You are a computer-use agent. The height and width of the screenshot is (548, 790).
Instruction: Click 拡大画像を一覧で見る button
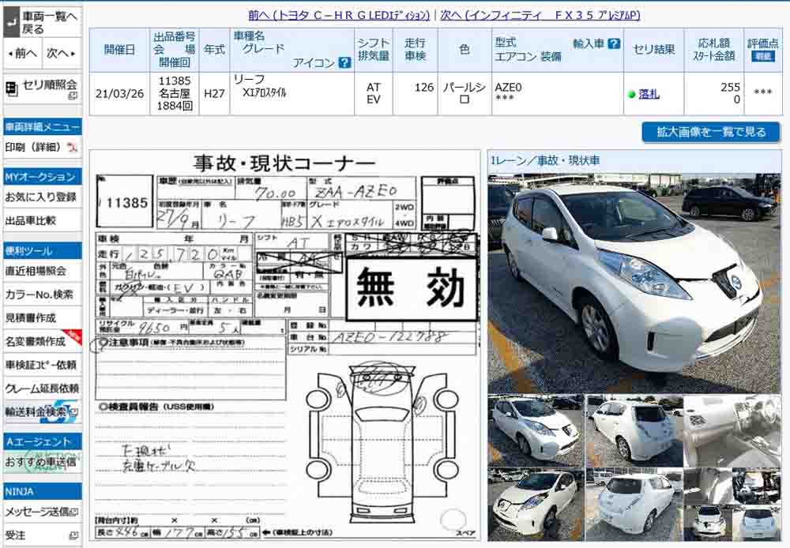click(x=711, y=132)
